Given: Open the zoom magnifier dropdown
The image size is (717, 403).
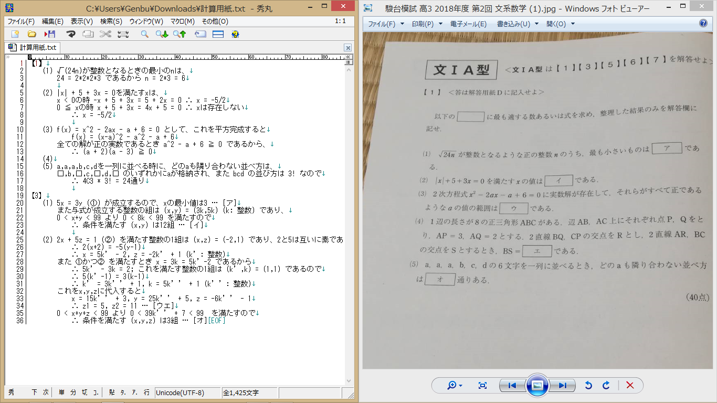Looking at the screenshot, I should tap(455, 386).
